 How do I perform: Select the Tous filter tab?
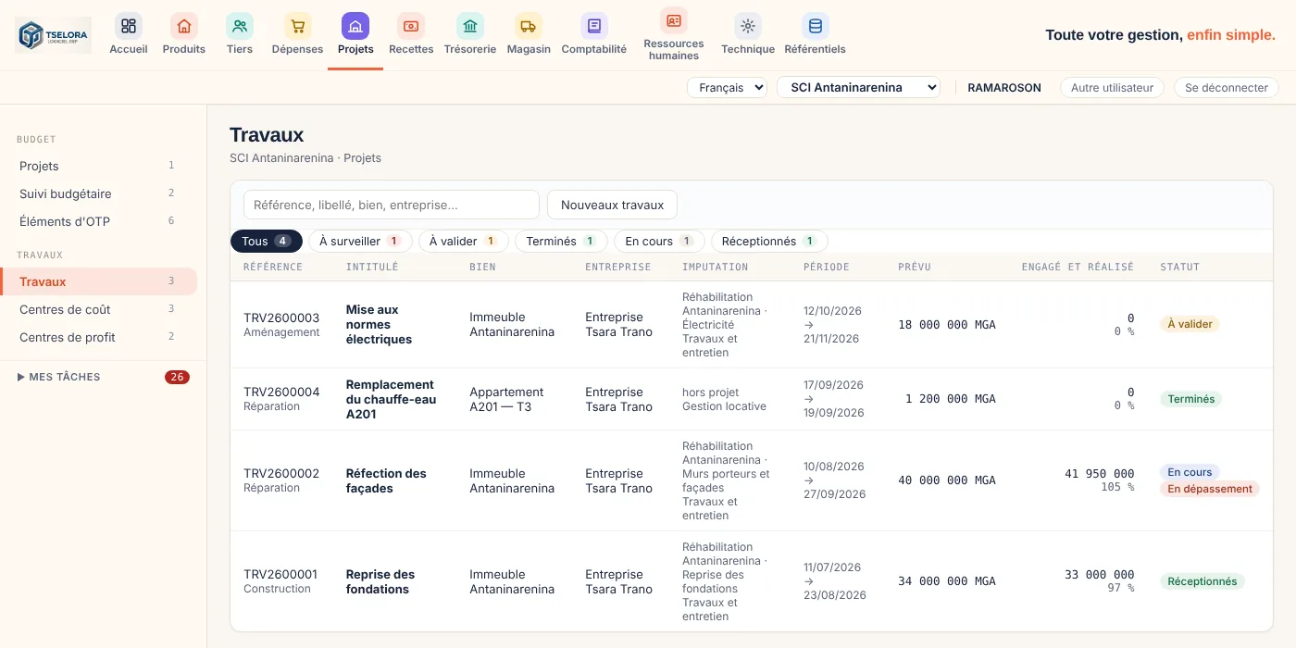pyautogui.click(x=267, y=241)
